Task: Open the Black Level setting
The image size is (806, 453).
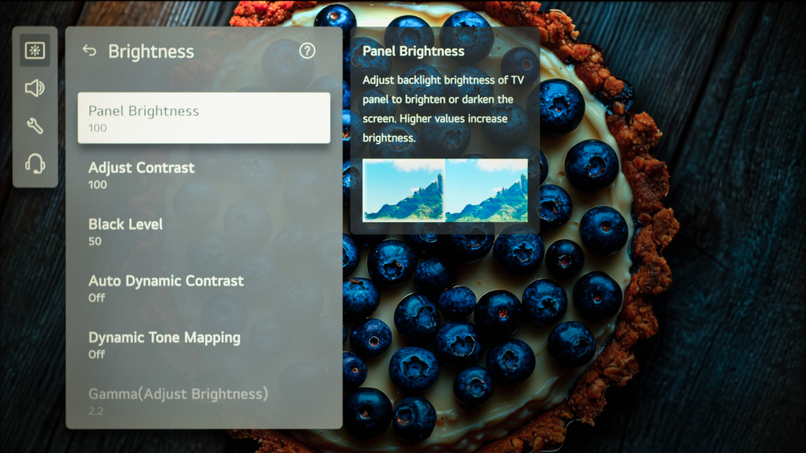Action: coord(204,232)
